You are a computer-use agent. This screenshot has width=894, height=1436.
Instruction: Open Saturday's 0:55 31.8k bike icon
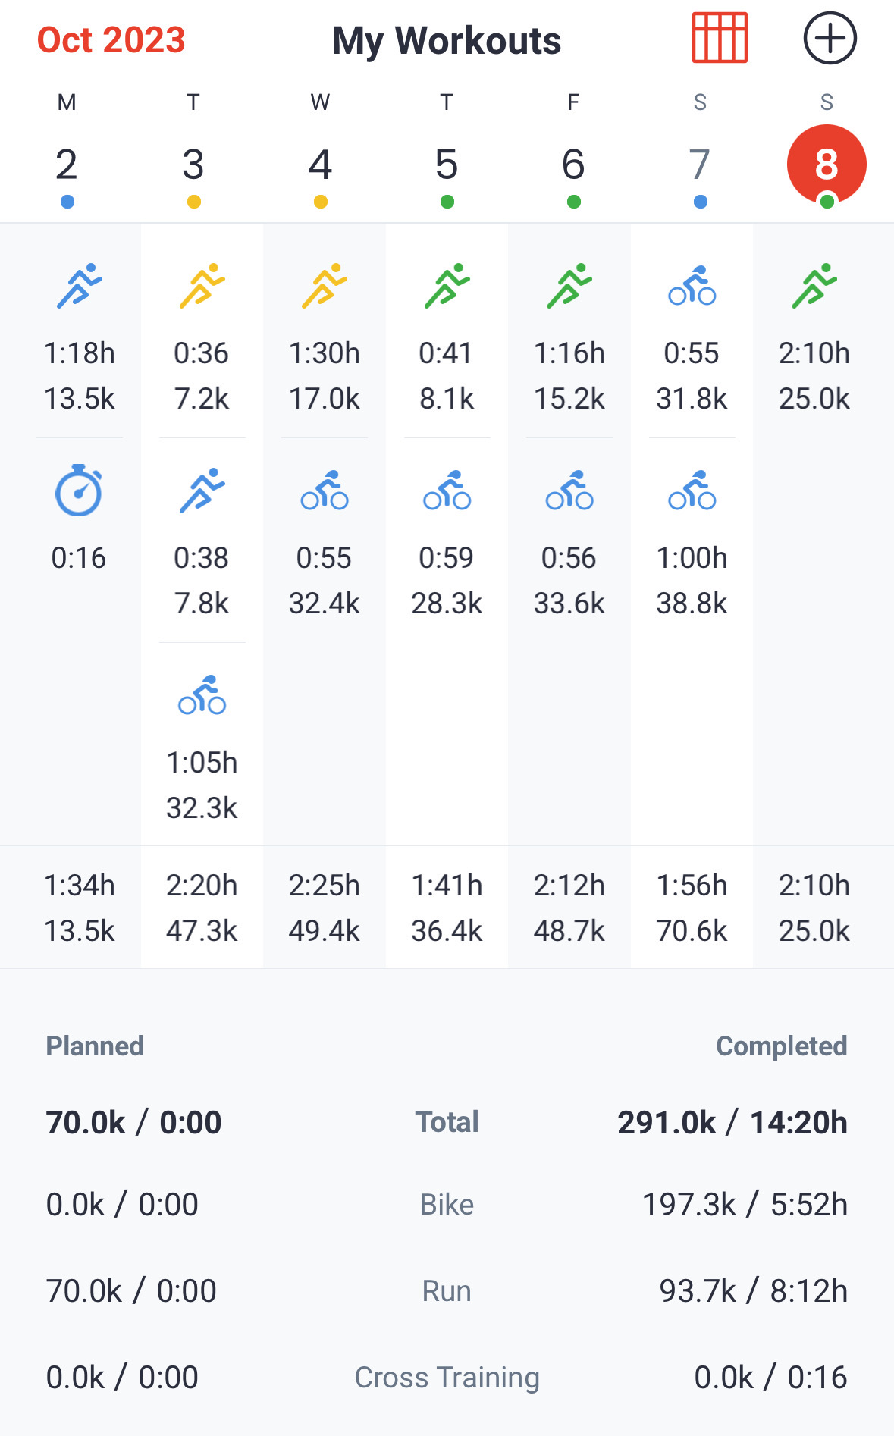click(x=692, y=286)
